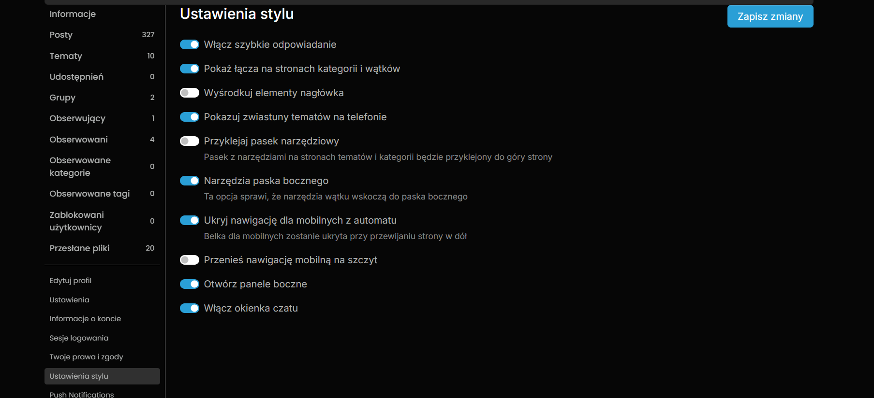Toggle links on category and thread pages
This screenshot has width=874, height=398.
pyautogui.click(x=190, y=69)
